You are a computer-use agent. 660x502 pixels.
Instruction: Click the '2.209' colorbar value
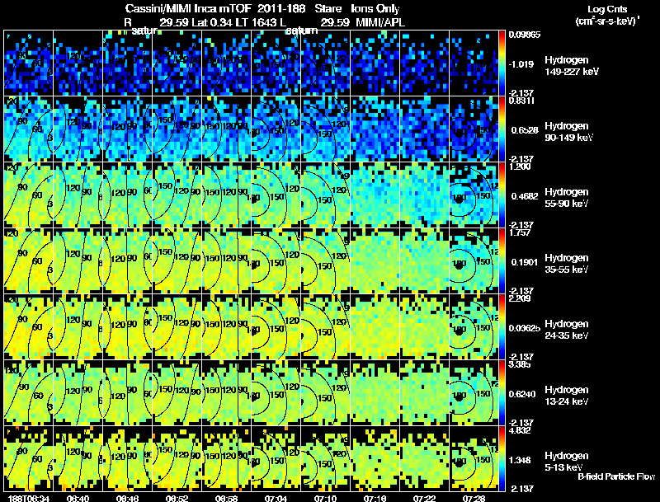coord(520,298)
